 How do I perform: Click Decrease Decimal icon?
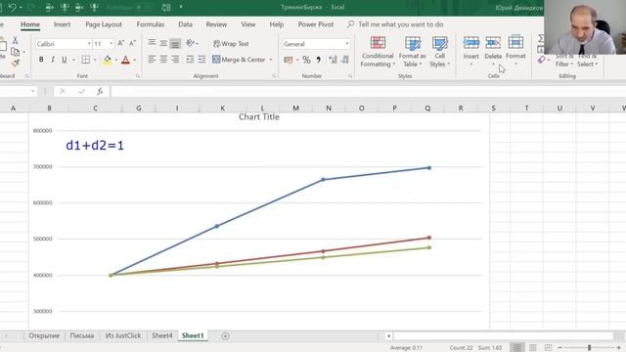(x=345, y=60)
